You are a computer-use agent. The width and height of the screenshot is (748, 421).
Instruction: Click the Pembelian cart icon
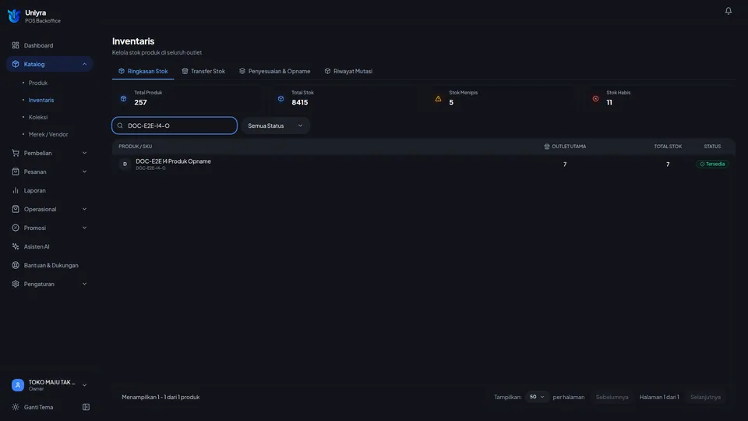tap(16, 153)
